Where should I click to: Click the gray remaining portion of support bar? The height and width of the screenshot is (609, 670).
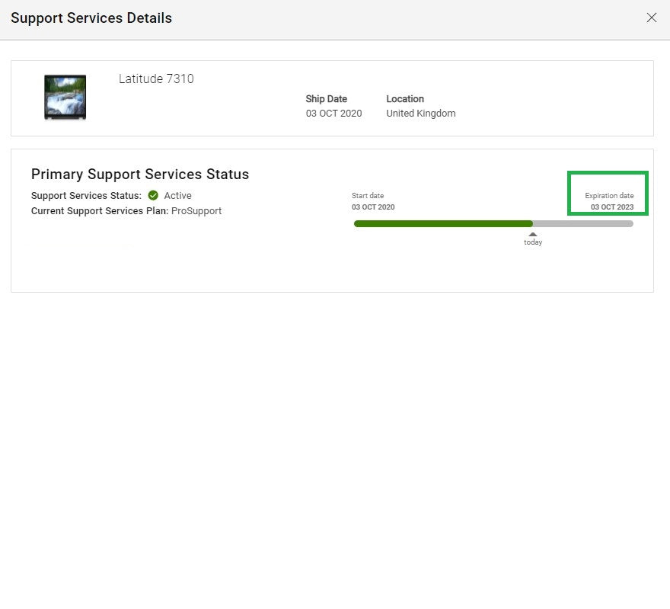[583, 223]
